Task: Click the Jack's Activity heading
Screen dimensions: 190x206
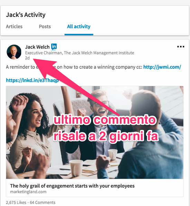Action: 26,15
